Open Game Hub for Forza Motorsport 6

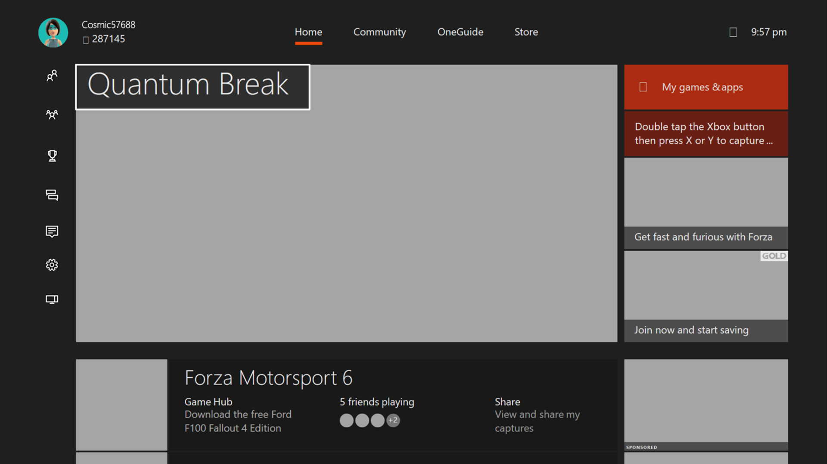pos(238,414)
